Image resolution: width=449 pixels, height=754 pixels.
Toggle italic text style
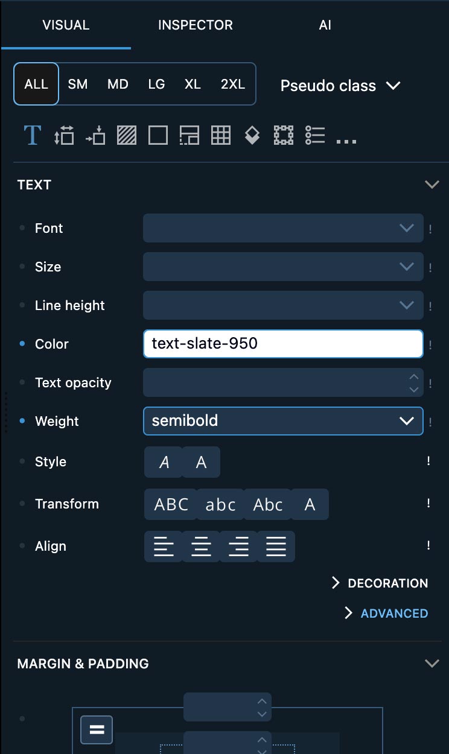pos(164,462)
